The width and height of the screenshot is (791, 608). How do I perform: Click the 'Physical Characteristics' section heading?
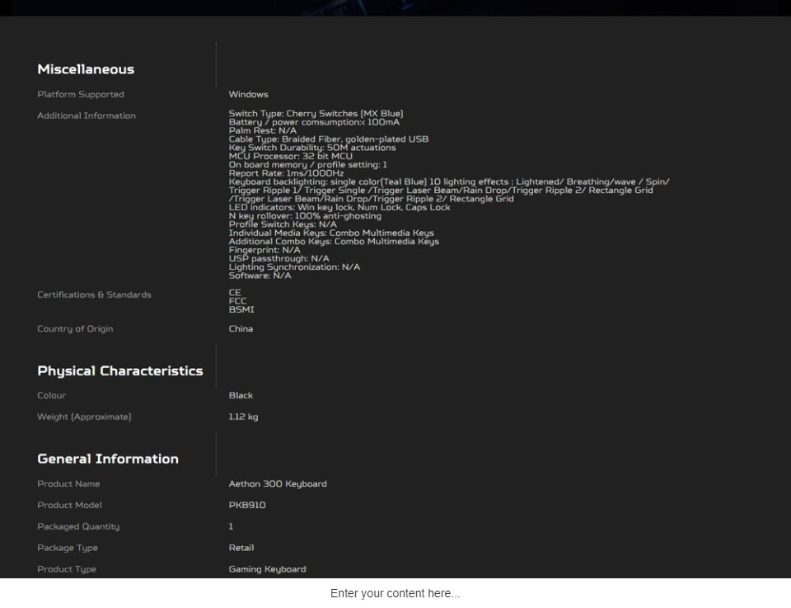120,371
